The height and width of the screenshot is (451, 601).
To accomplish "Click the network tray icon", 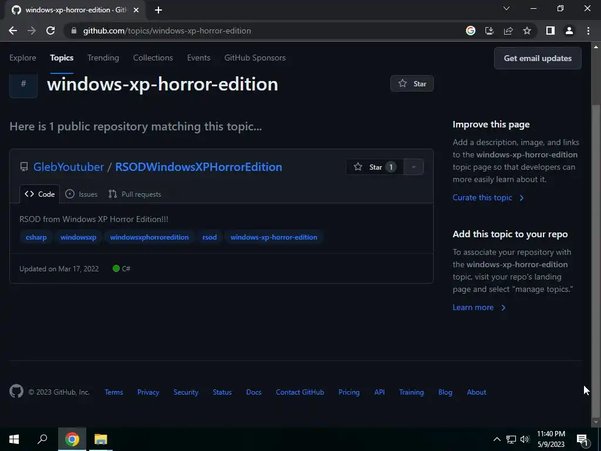I will click(511, 439).
